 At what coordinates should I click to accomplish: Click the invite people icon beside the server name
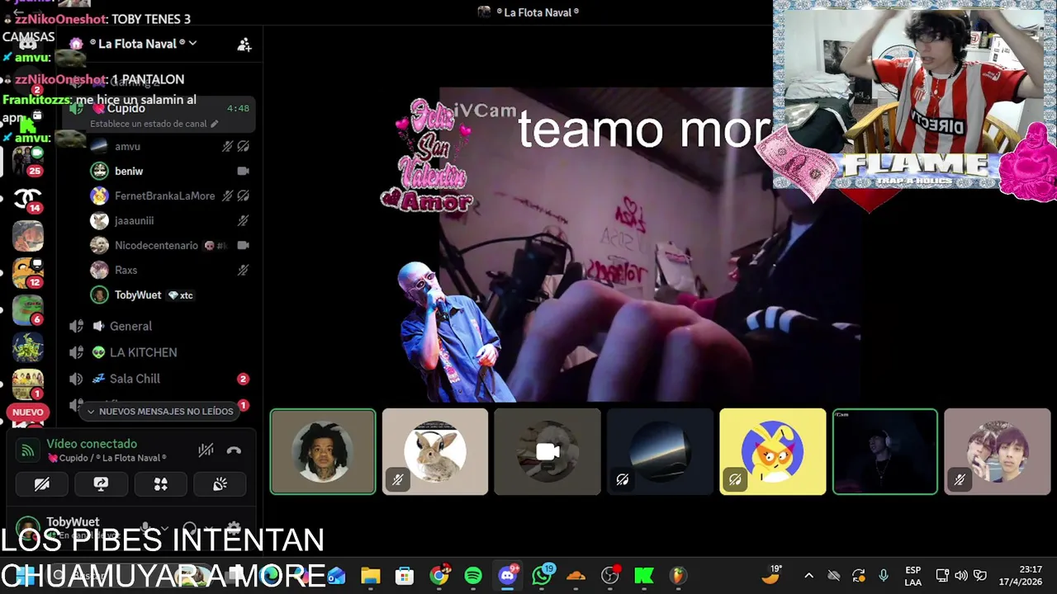click(244, 45)
